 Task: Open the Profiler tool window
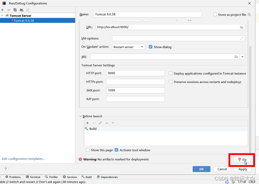coord(52,177)
